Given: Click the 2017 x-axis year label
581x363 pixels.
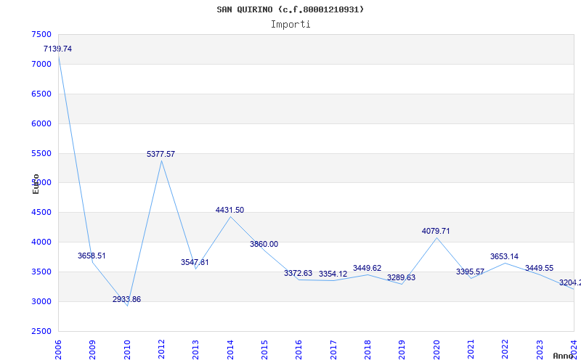Looking at the screenshot, I should coord(333,350).
